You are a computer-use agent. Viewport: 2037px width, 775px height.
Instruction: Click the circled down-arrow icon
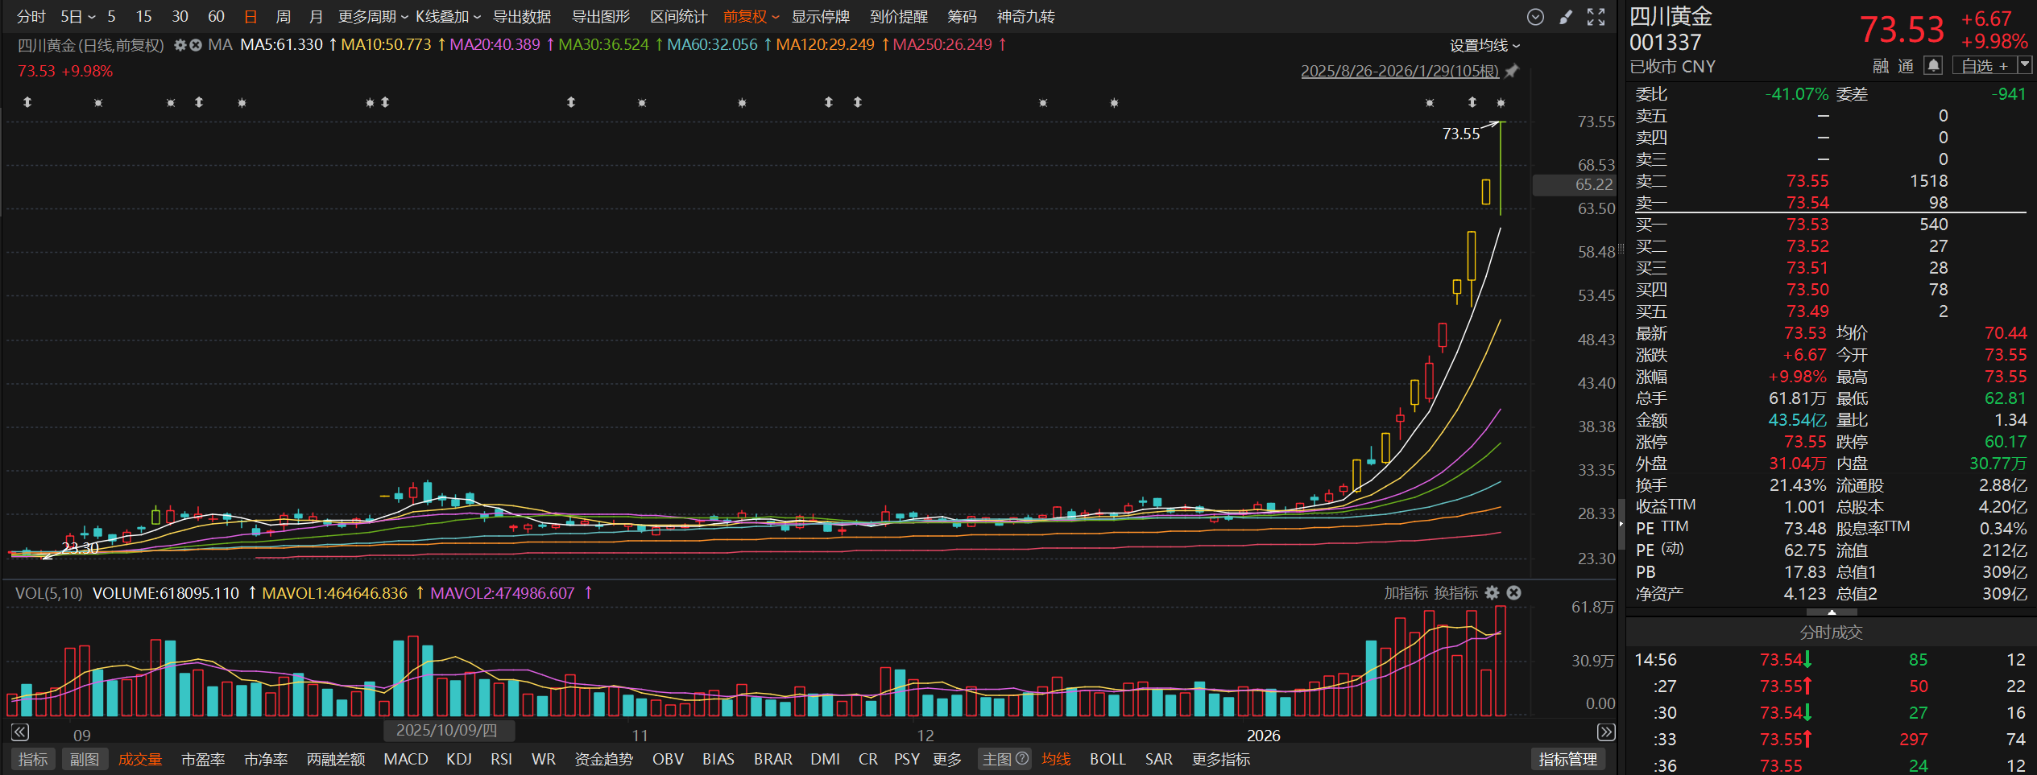1535,17
